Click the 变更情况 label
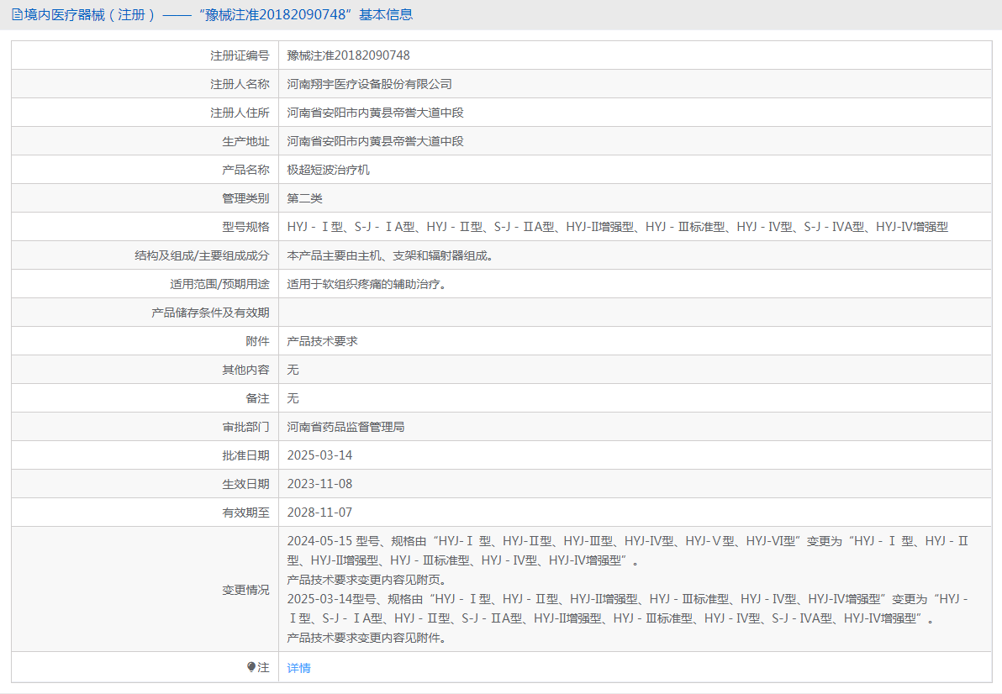1002x694 pixels. click(245, 590)
